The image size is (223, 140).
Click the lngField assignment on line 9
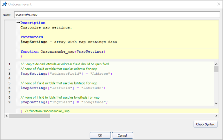(64, 102)
